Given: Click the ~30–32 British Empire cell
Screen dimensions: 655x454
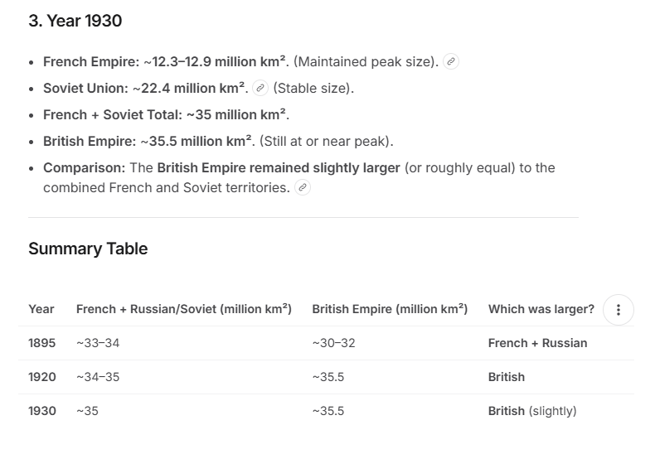Looking at the screenshot, I should [333, 343].
